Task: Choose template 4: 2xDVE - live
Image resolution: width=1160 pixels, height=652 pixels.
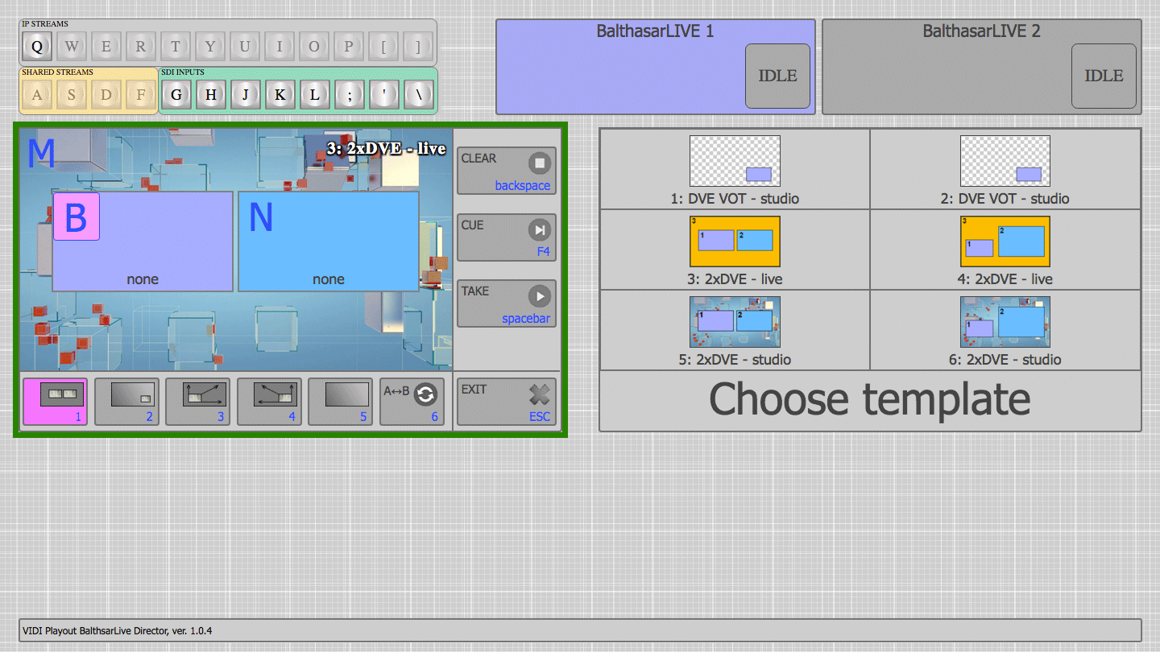Action: click(1005, 250)
